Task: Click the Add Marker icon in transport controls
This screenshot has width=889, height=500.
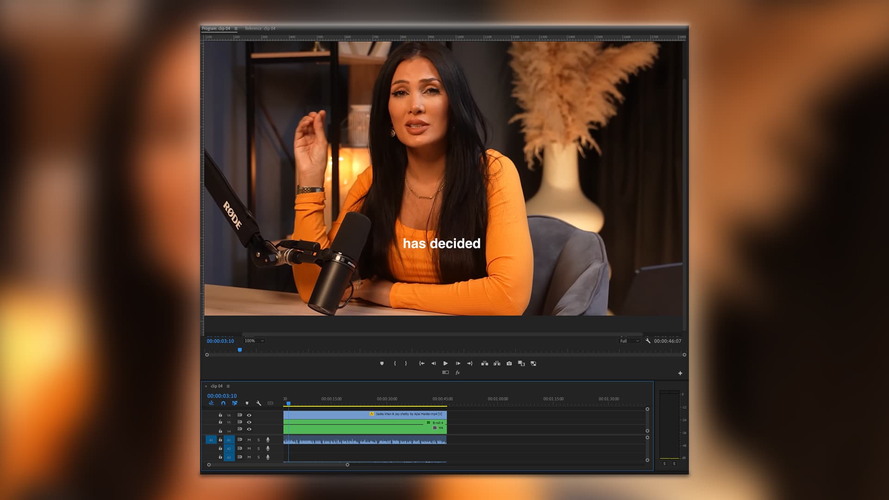Action: [382, 363]
